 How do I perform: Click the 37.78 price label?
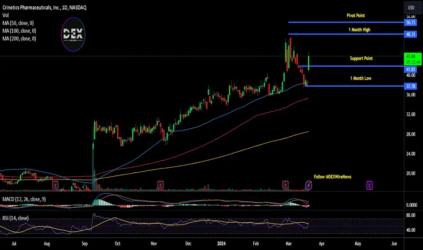point(411,86)
